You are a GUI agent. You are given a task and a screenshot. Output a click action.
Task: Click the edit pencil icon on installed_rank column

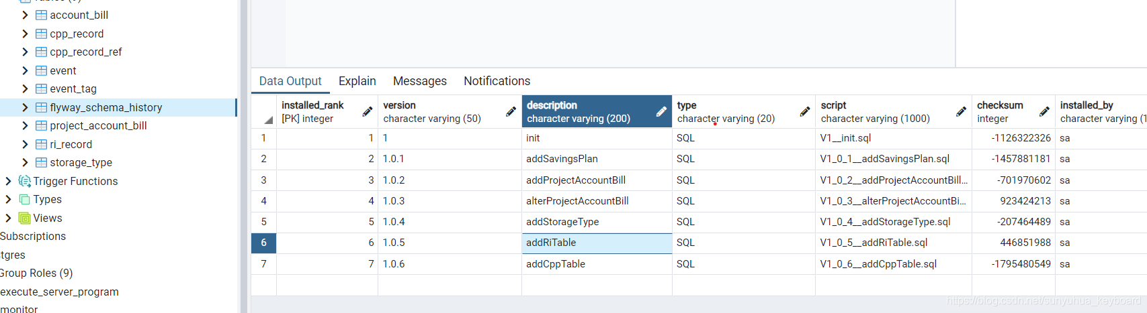[x=367, y=112]
